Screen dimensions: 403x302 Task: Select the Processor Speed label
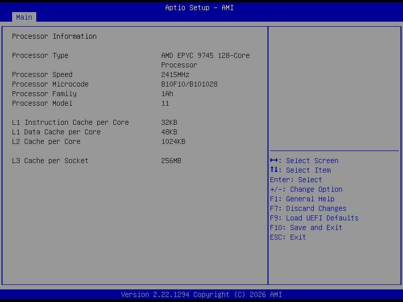pos(42,74)
